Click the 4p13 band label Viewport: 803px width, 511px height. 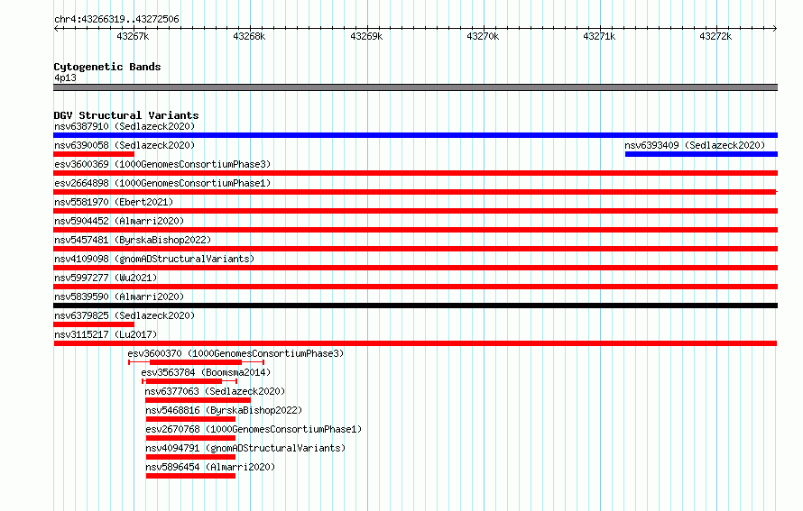[65, 78]
